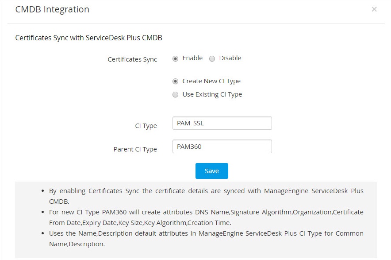
Task: Close the CMDB Integration dialog
Action: 374,9
